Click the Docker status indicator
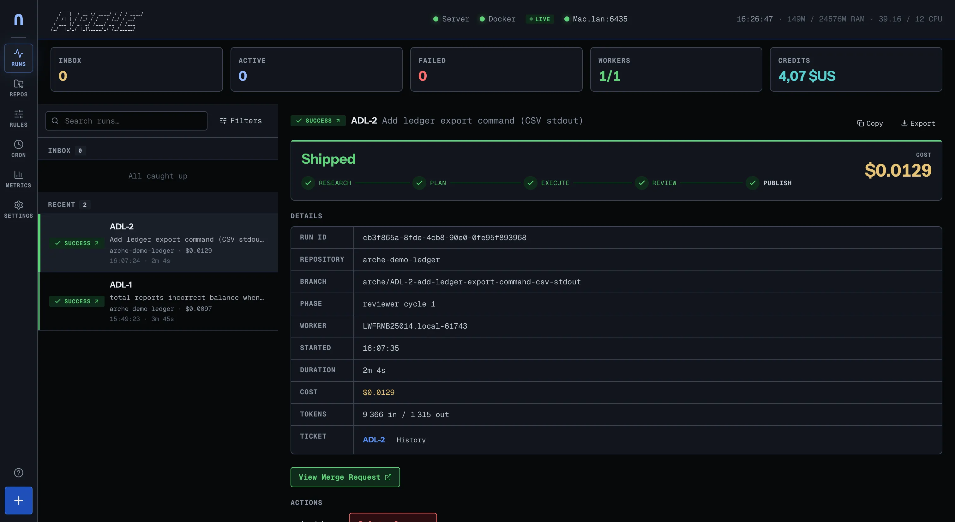 click(497, 19)
